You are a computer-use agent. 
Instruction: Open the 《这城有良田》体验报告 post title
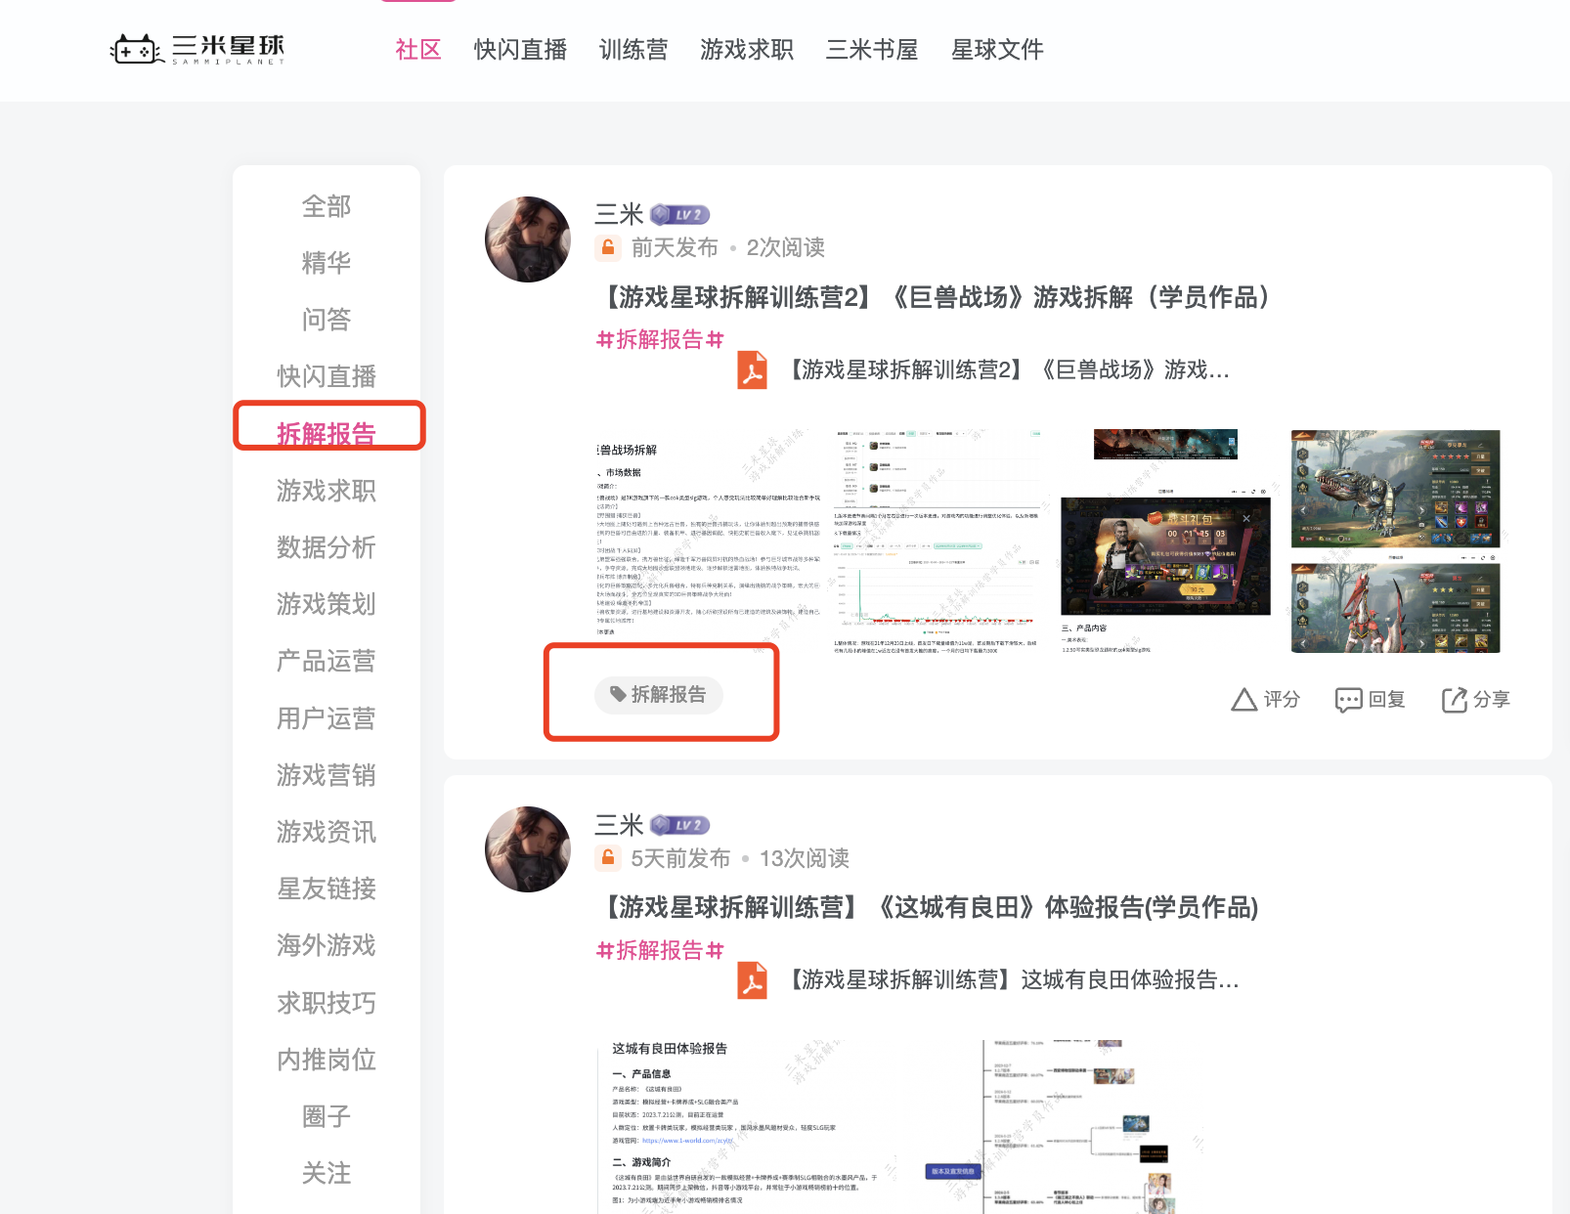pyautogui.click(x=930, y=907)
